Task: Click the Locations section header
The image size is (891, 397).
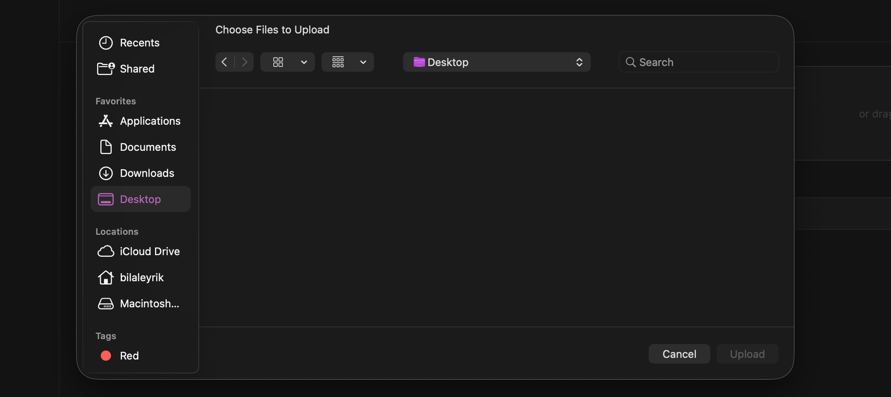Action: tap(117, 232)
